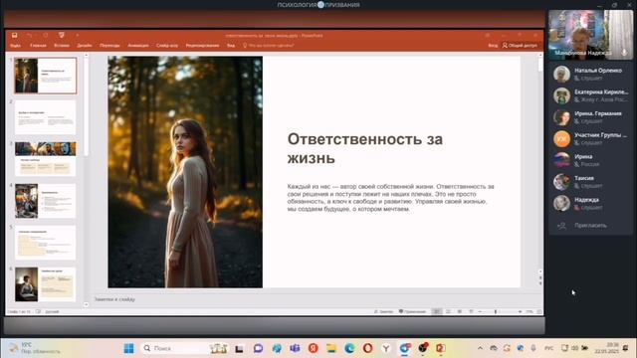
Task: Select slide 3 thumbnail with people banner
Action: point(46,159)
